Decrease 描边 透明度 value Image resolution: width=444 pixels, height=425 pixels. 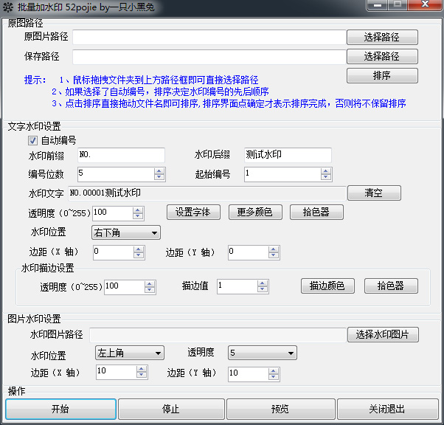pyautogui.click(x=150, y=291)
